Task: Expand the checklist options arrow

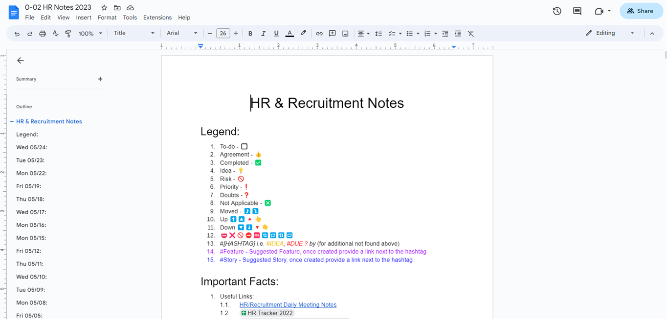Action: (x=400, y=34)
